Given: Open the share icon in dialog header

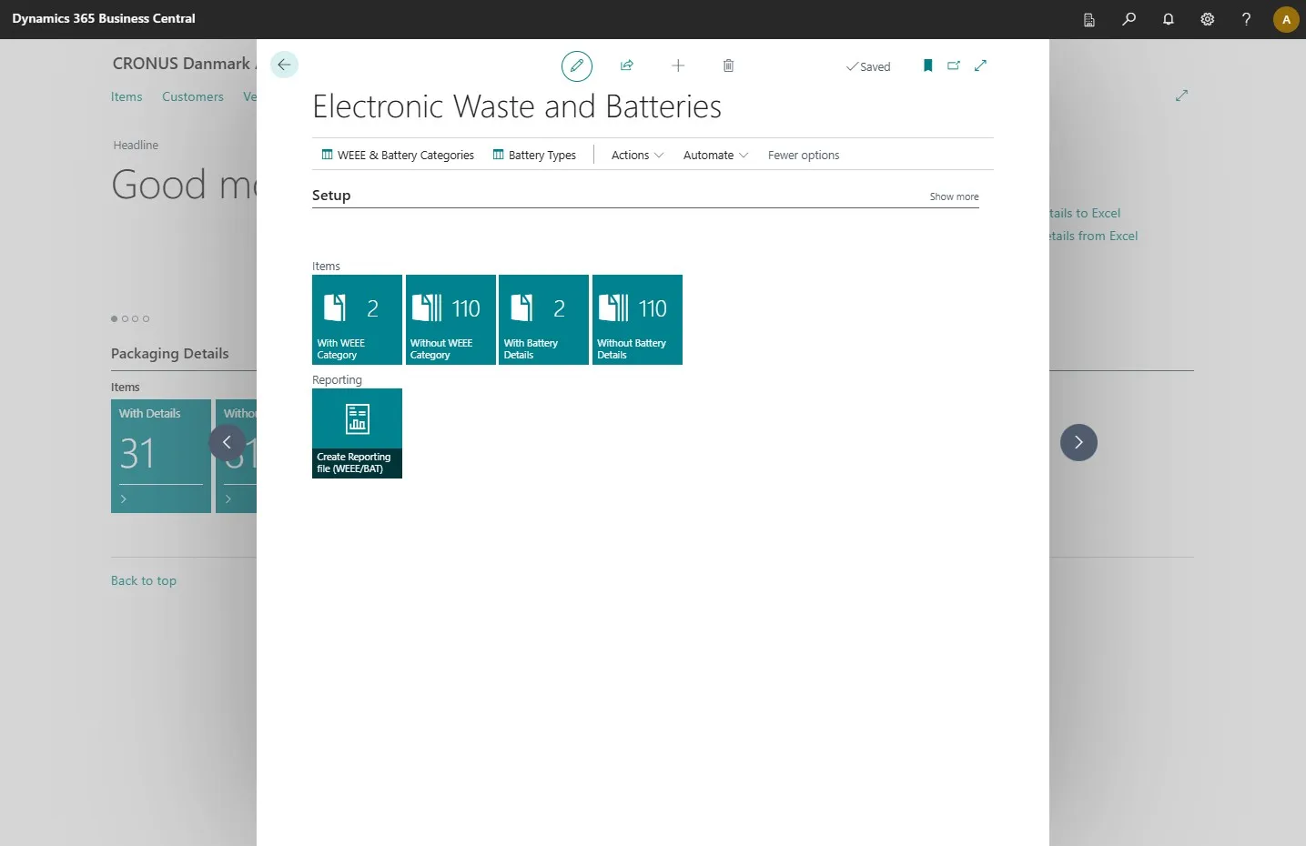Looking at the screenshot, I should point(627,65).
